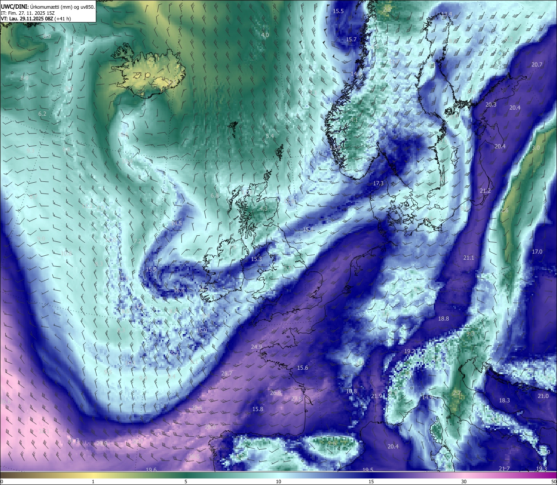Click the map value "6.8"
This screenshot has width=557, height=485.
coord(215,195)
